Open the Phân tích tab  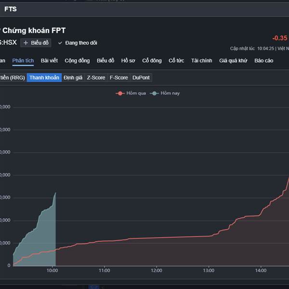tap(23, 61)
